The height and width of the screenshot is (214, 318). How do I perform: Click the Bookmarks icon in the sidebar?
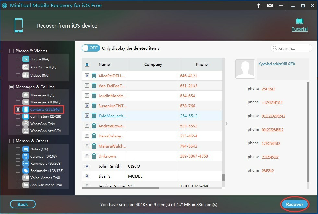tap(26, 170)
